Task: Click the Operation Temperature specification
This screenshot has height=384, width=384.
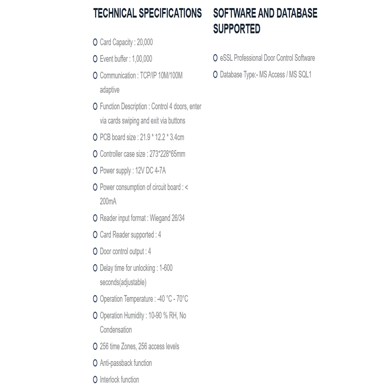Action: [x=144, y=299]
